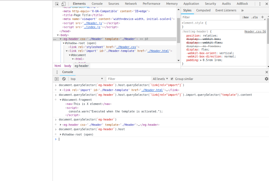Open the ./index.js script link
Image resolution: width=269 pixels, height=181 pixels.
point(92,27)
